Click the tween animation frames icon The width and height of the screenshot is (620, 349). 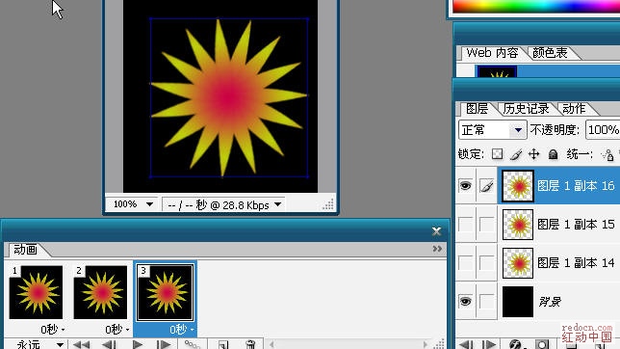[193, 344]
